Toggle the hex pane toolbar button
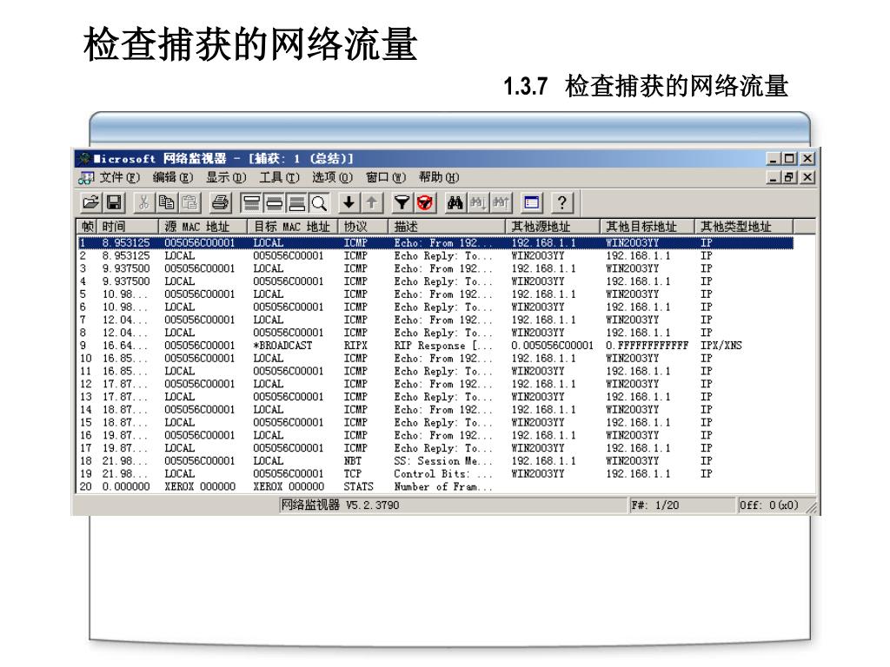The image size is (890, 667). click(296, 202)
